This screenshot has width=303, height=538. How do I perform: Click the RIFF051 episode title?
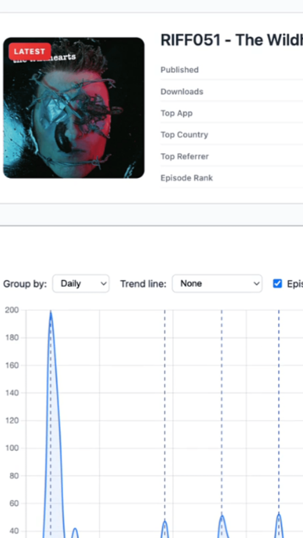[x=232, y=40]
